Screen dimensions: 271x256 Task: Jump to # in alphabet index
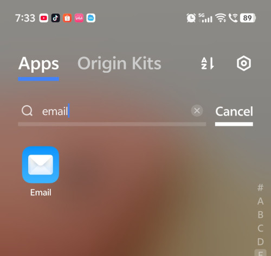click(x=260, y=188)
